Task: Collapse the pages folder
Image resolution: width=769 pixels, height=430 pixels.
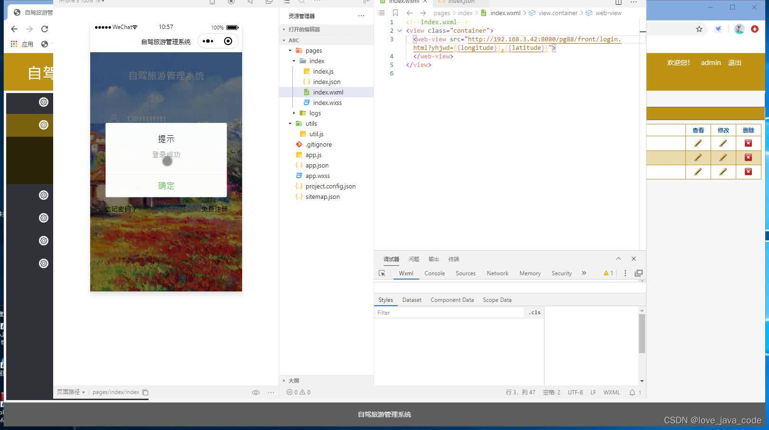Action: tap(290, 50)
